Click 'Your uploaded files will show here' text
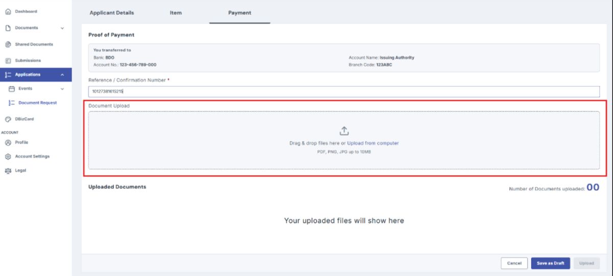This screenshot has height=276, width=613. (x=344, y=221)
